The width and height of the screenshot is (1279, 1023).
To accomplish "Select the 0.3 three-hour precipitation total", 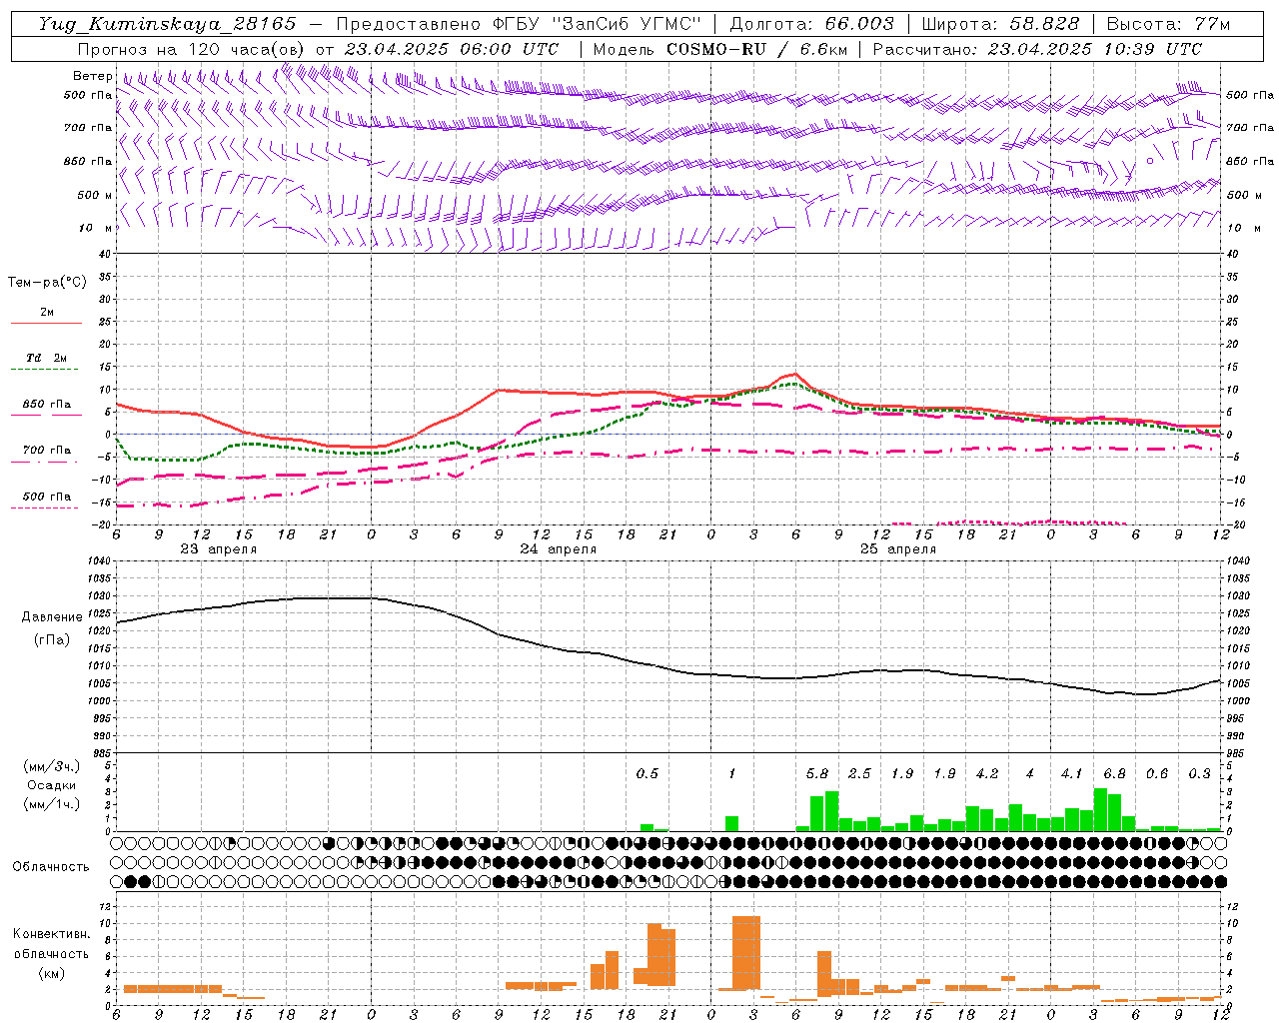I will pos(1199,773).
